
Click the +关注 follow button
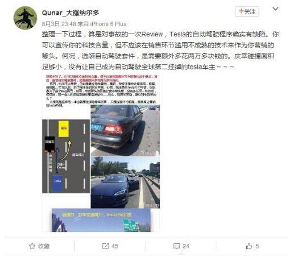point(247,11)
